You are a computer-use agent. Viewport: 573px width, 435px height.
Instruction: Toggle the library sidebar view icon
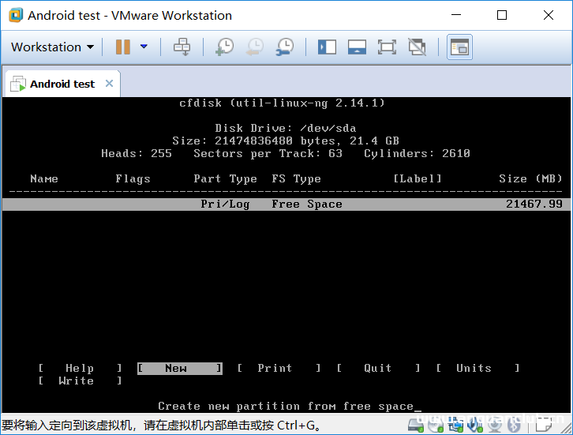[x=327, y=47]
